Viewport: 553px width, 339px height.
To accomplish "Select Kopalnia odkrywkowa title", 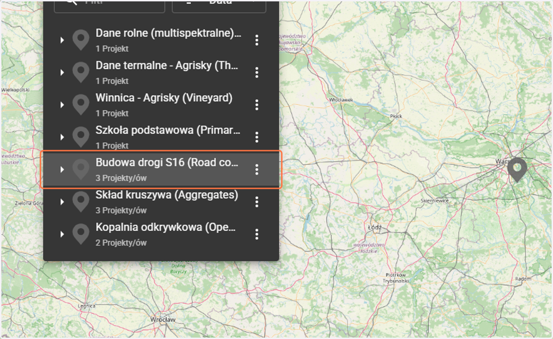I will [x=166, y=227].
